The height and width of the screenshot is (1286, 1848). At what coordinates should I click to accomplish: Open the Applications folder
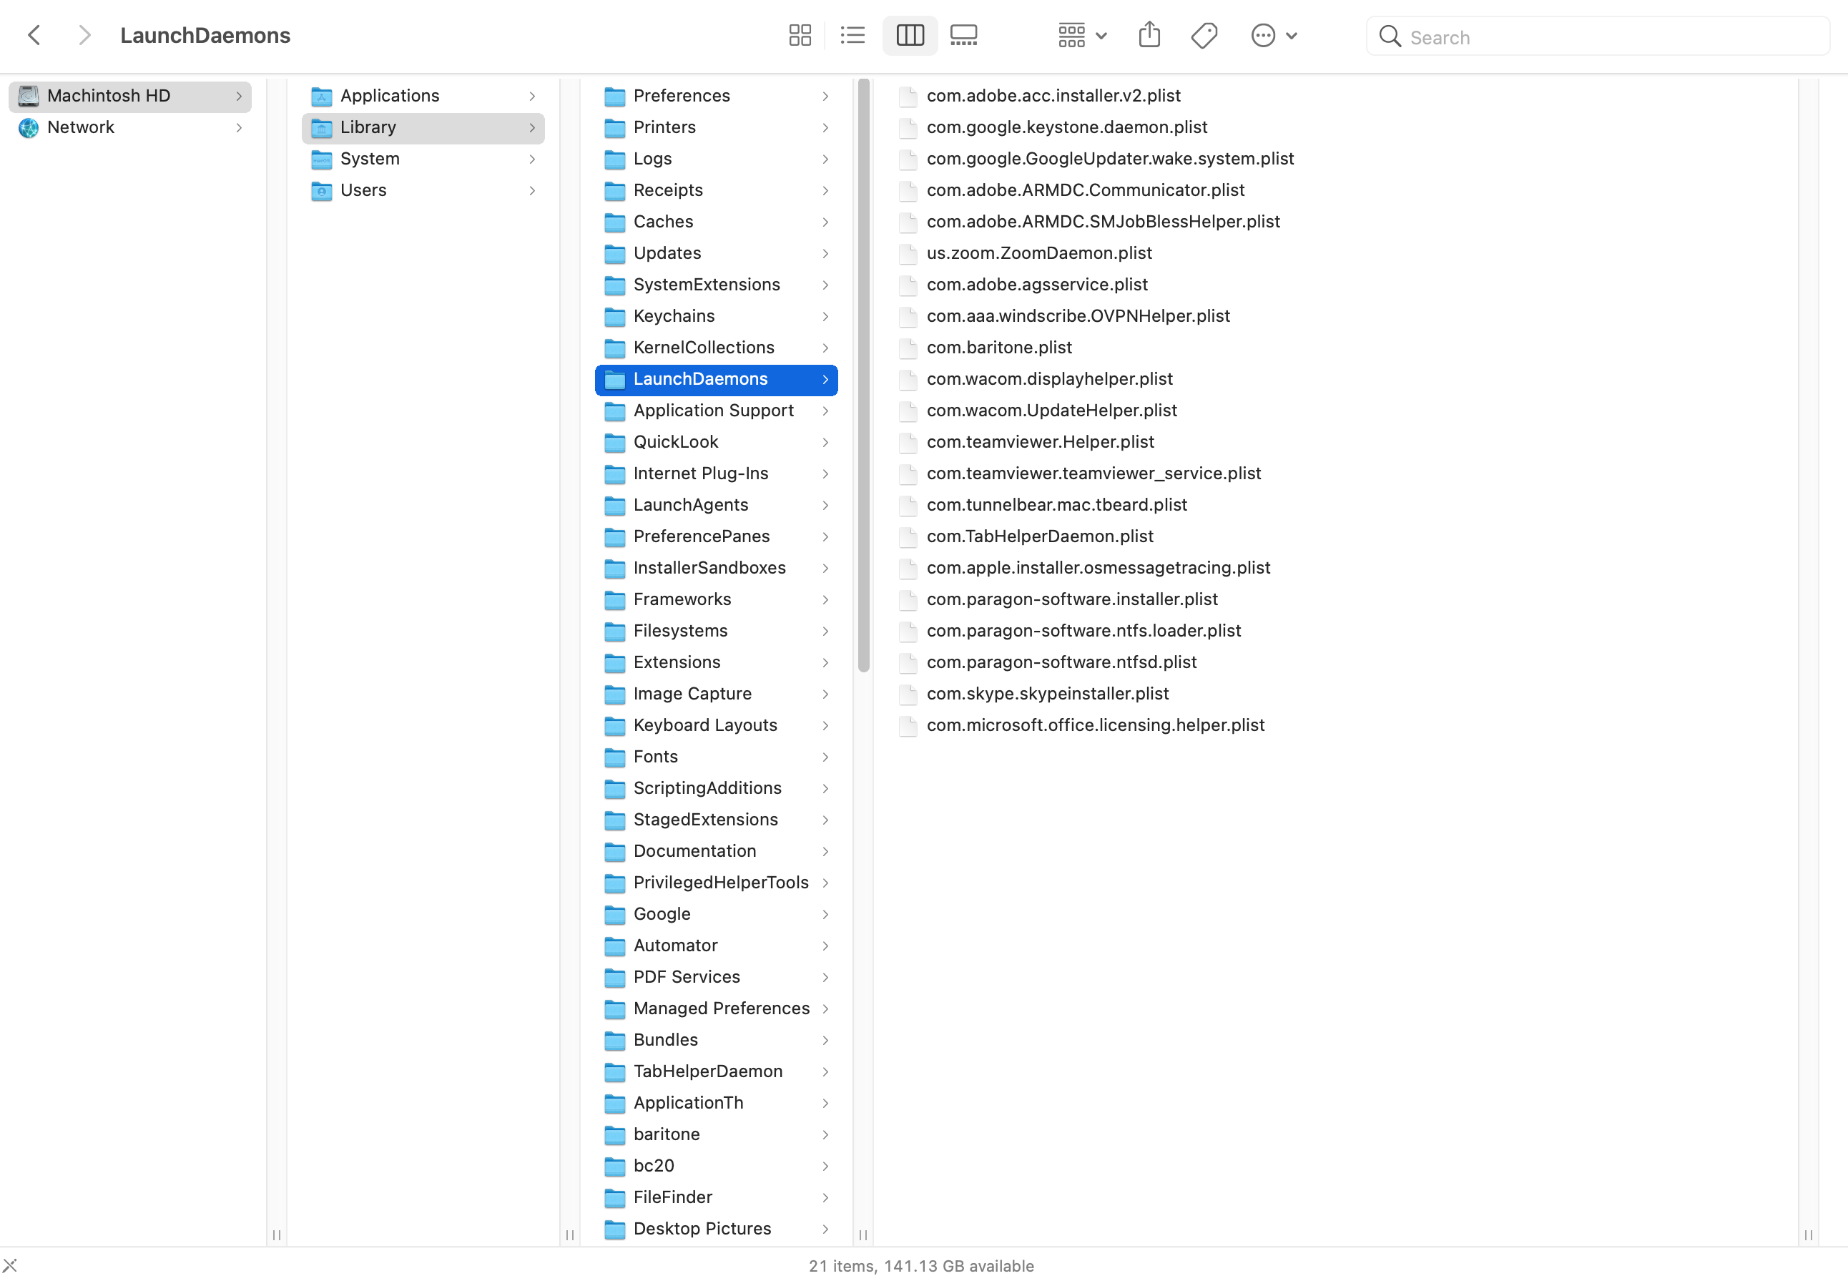click(390, 96)
